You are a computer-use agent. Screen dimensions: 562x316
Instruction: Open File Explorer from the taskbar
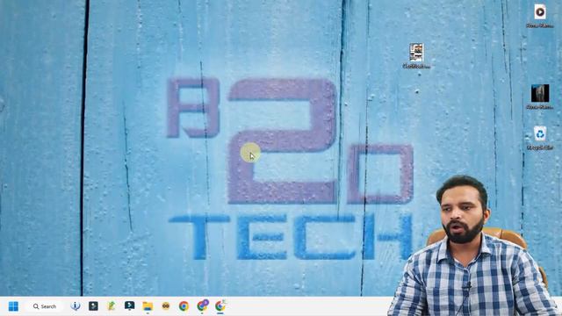click(x=148, y=306)
